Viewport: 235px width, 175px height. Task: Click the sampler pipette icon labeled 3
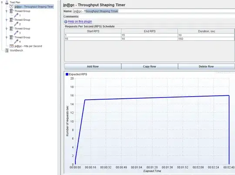tap(16, 32)
